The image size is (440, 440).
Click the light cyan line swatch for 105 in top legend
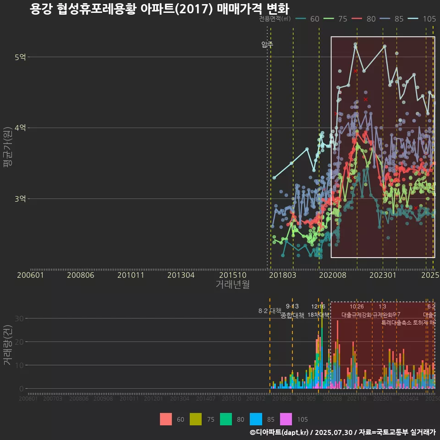(413, 19)
